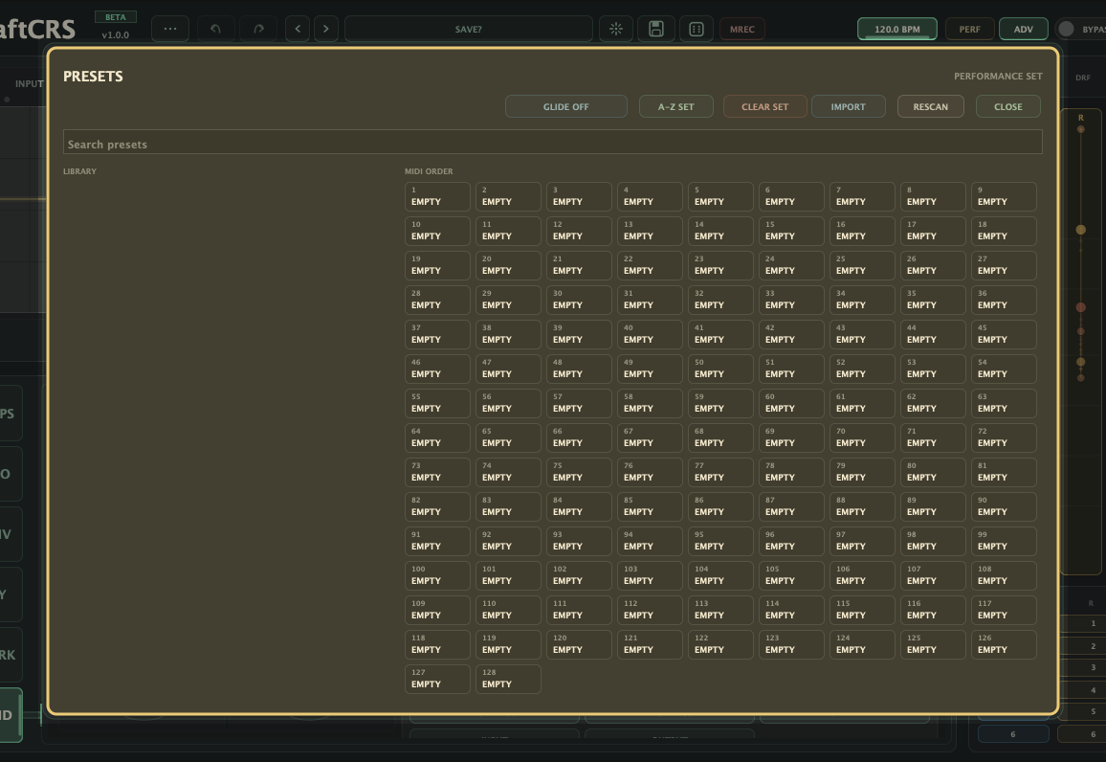Image resolution: width=1106 pixels, height=762 pixels.
Task: Toggle the bypass switch
Action: coord(1067,29)
